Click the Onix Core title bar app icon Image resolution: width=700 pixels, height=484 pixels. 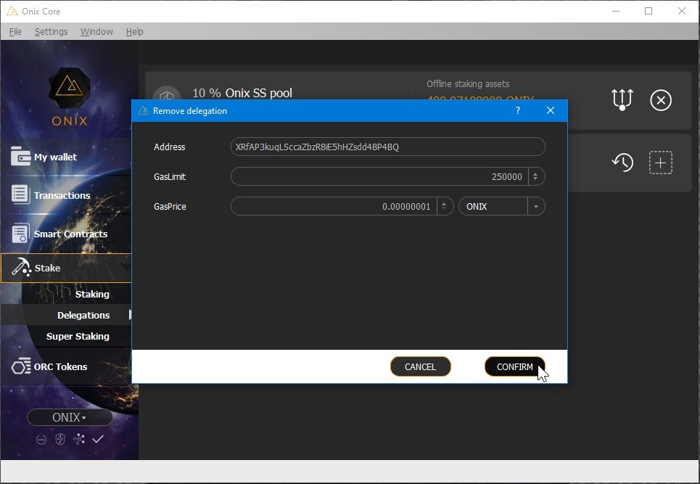[x=12, y=11]
